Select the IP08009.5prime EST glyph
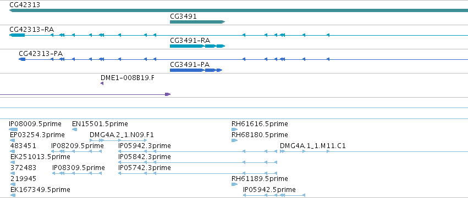The height and width of the screenshot is (198, 468). click(13, 129)
